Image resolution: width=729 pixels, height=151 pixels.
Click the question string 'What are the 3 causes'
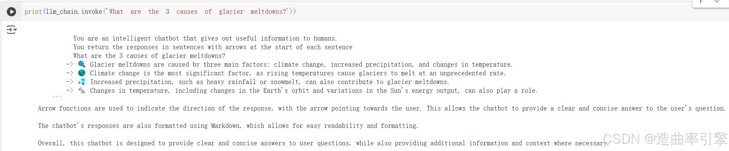click(x=198, y=12)
